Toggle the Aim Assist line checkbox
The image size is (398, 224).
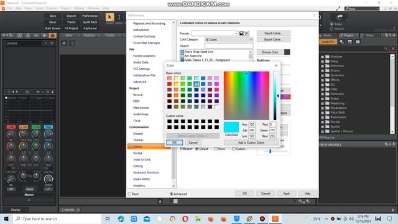coord(182,56)
